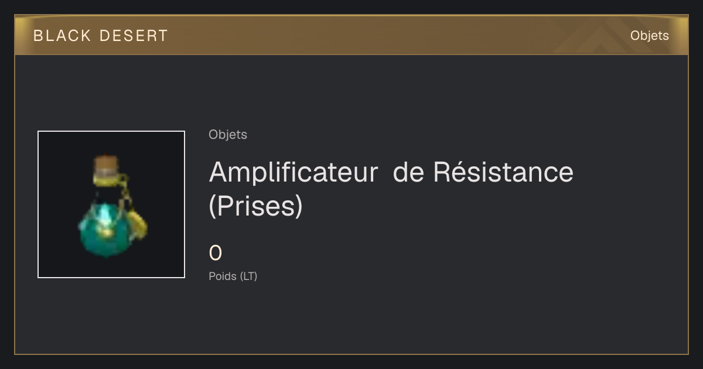This screenshot has height=369, width=703.
Task: Click the word Amplificateur in the title
Action: 294,172
